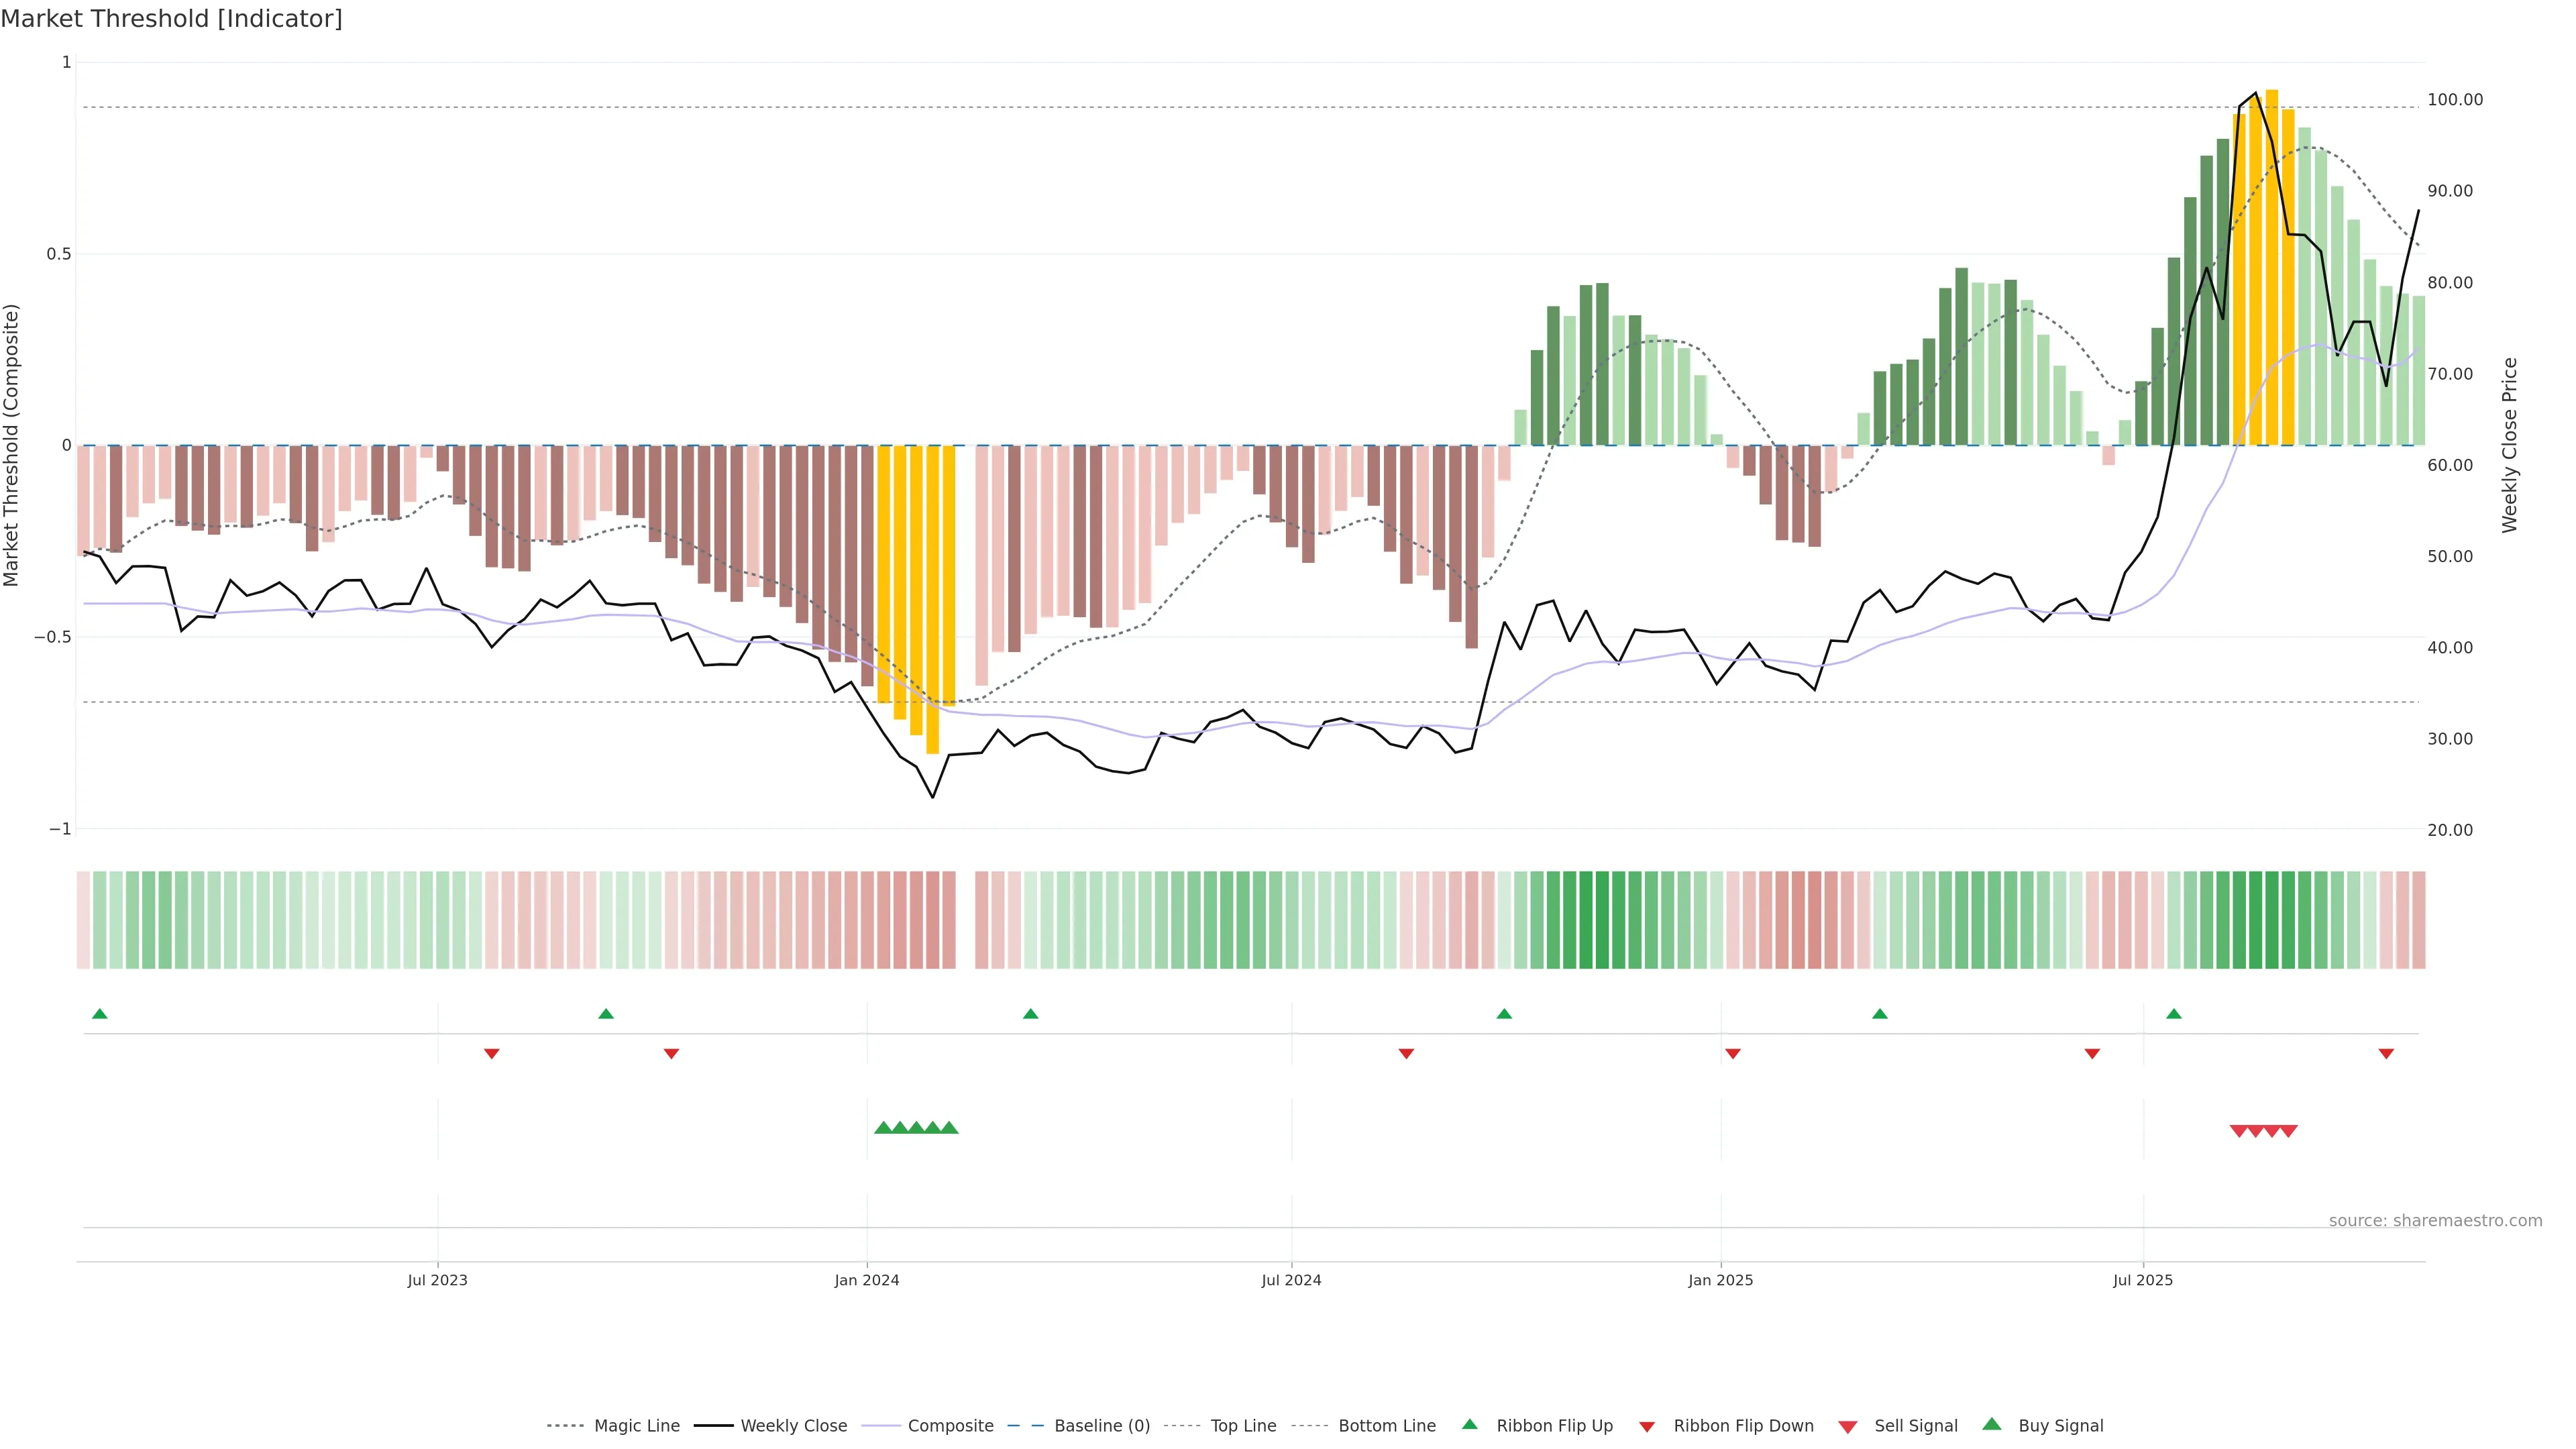
Task: Click Buy Signal legend triangle icon
Action: 1991,1424
